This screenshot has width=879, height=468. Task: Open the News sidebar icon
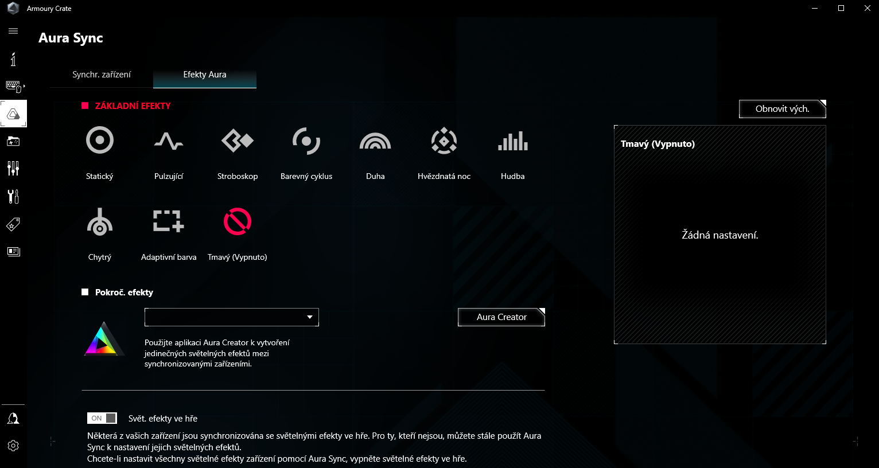[13, 251]
